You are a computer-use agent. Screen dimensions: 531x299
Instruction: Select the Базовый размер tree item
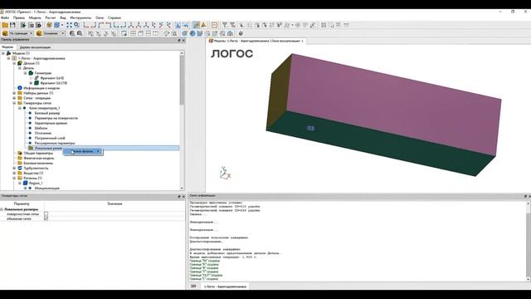(x=47, y=113)
